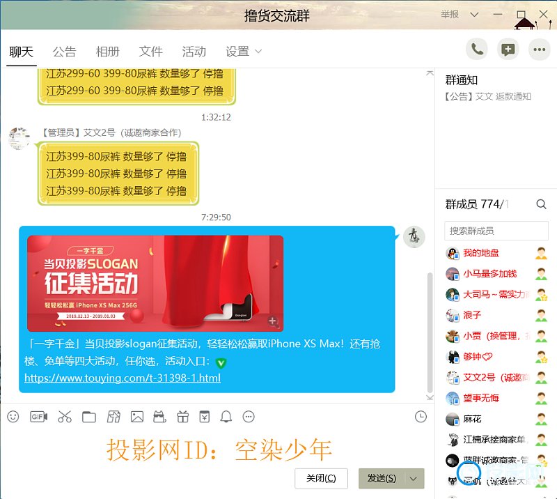Select member 小贾（换管理 in the list
The width and height of the screenshot is (557, 499).
pos(496,336)
